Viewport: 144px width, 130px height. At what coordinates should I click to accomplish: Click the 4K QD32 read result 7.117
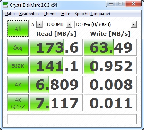click(x=56, y=103)
